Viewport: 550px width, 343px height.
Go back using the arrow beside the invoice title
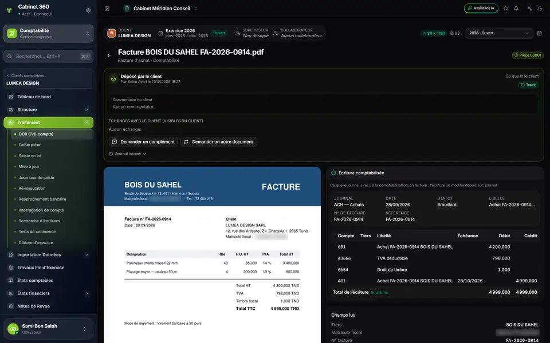click(x=109, y=55)
